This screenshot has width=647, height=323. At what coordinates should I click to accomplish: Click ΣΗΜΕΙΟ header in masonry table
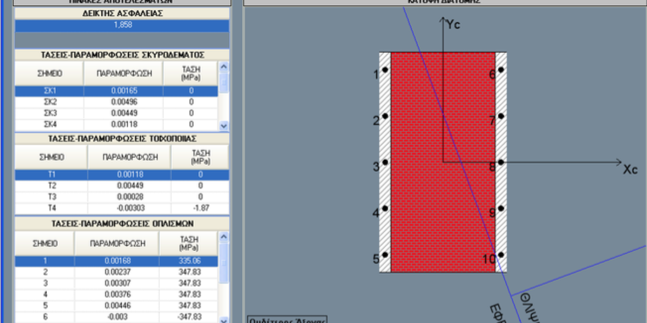click(x=51, y=157)
